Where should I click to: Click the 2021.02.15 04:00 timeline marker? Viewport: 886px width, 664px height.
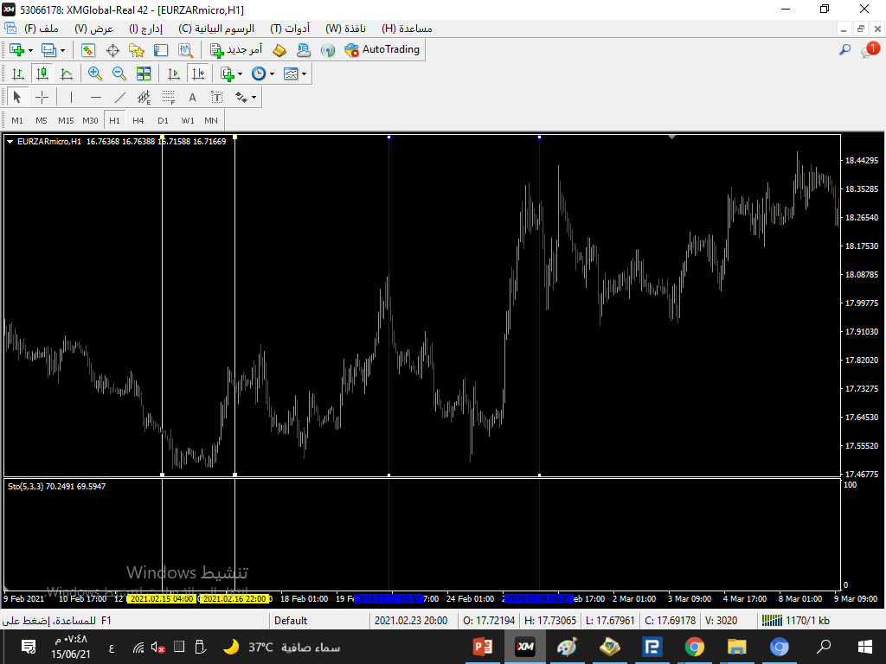click(162, 598)
